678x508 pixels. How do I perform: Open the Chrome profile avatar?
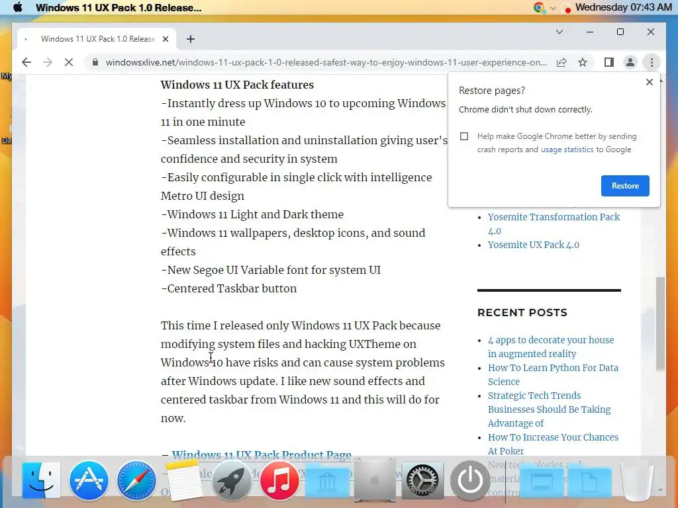630,62
